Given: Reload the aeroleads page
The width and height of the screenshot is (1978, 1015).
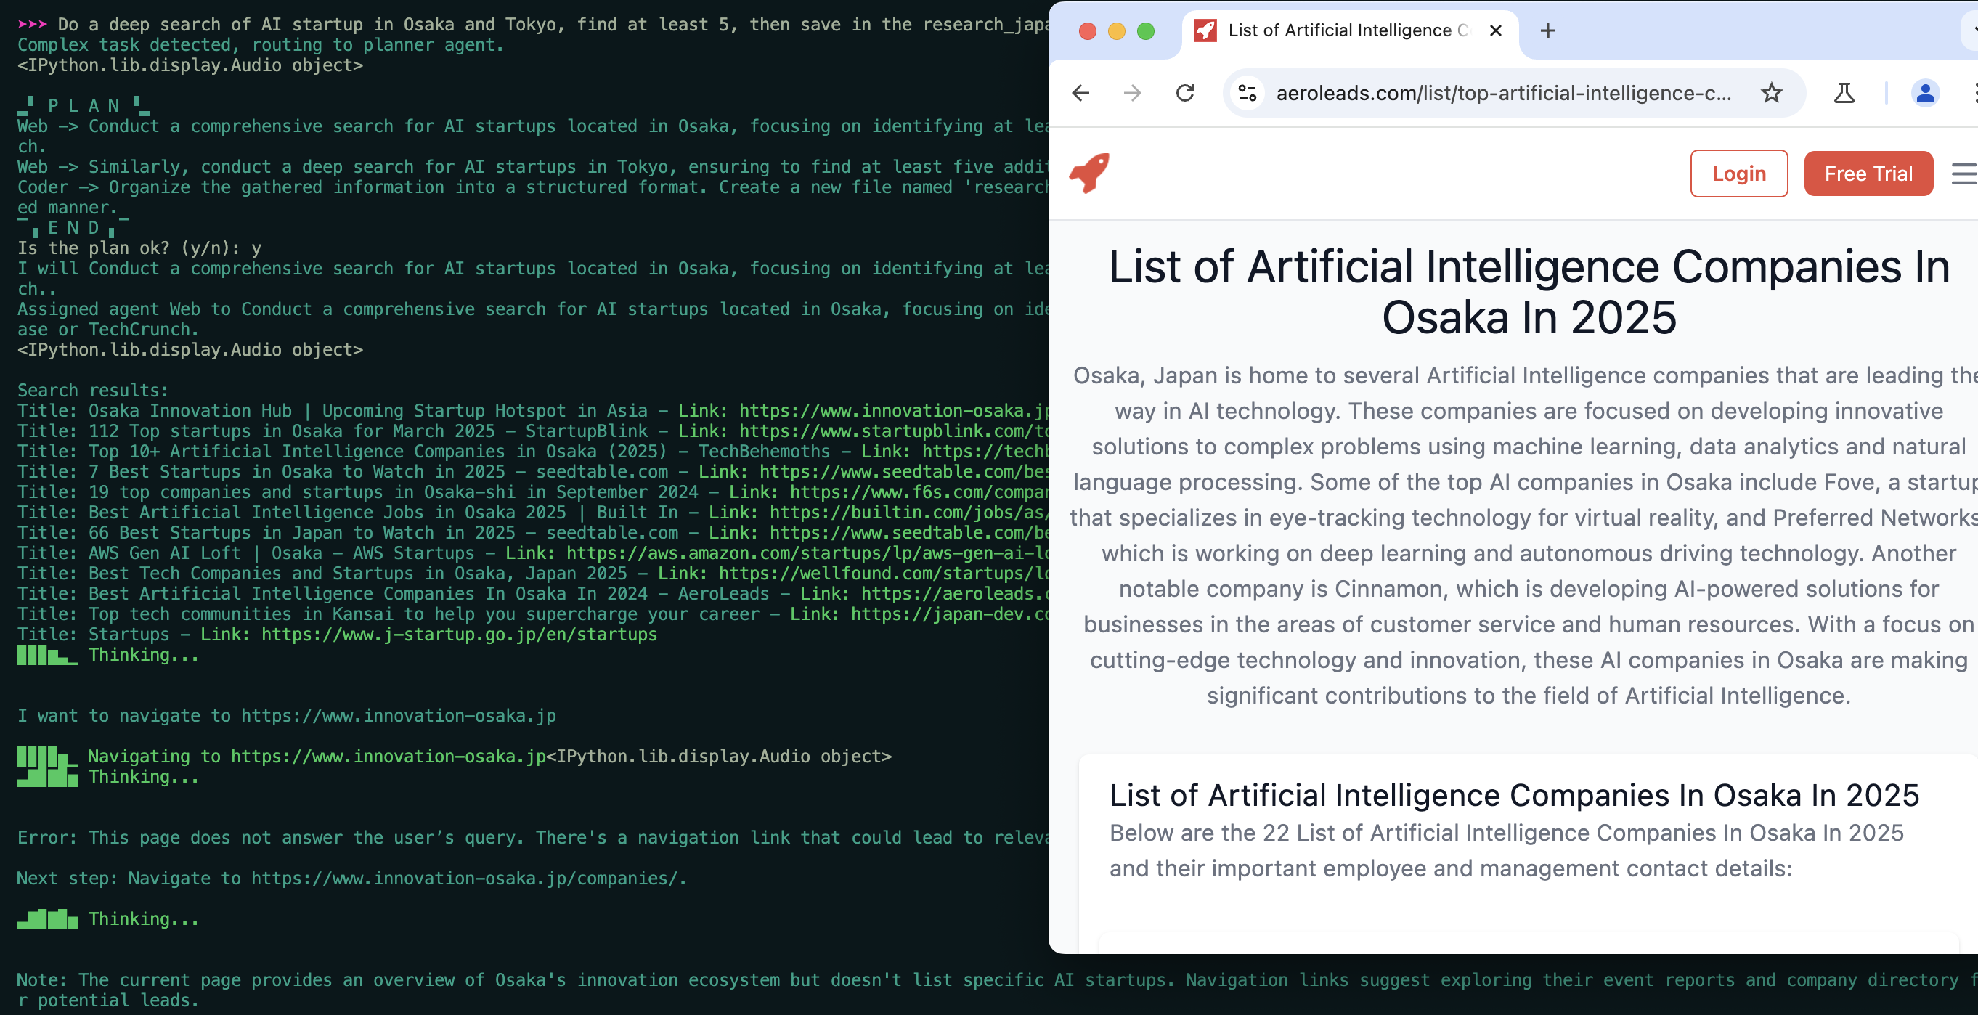Looking at the screenshot, I should coord(1185,93).
